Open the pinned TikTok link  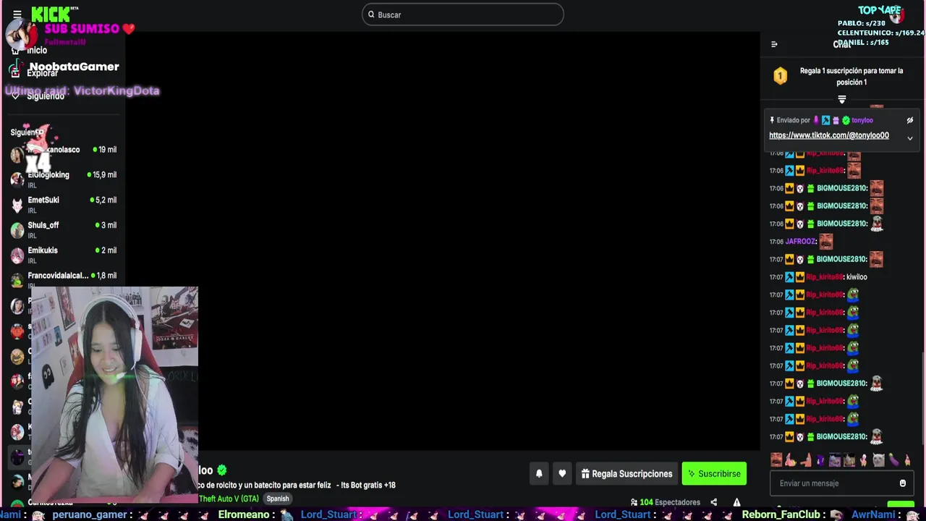(x=829, y=135)
